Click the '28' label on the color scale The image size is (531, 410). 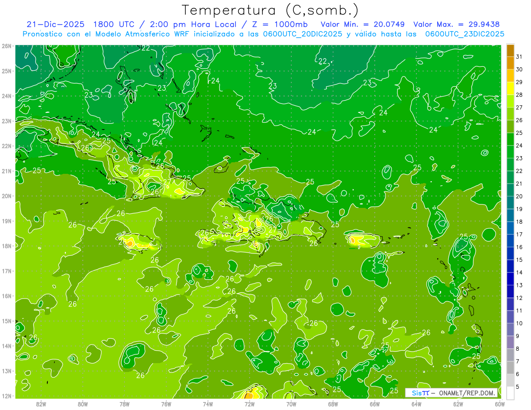[x=519, y=95]
